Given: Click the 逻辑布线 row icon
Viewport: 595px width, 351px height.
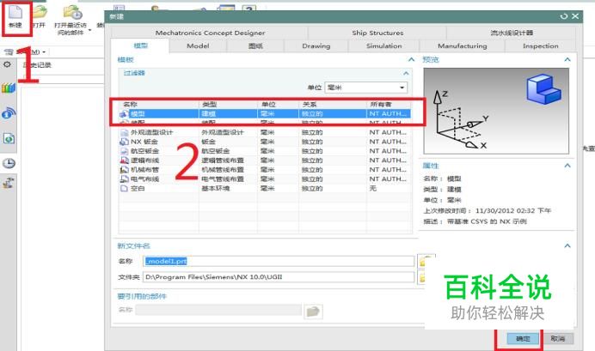Looking at the screenshot, I should point(124,160).
